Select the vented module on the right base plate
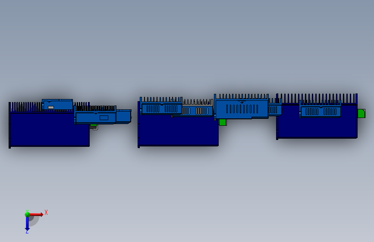This screenshot has width=374, height=242. [321, 112]
